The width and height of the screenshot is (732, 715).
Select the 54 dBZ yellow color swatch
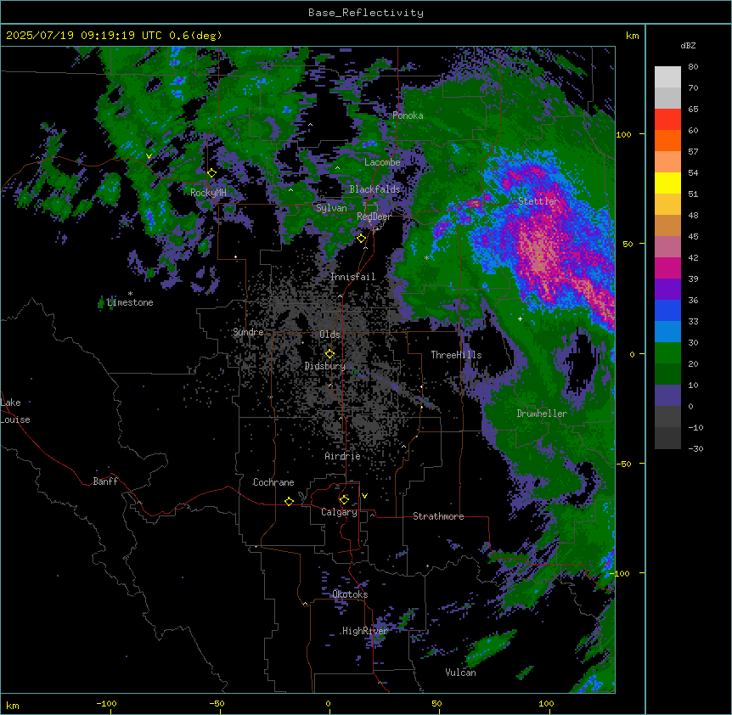point(667,183)
